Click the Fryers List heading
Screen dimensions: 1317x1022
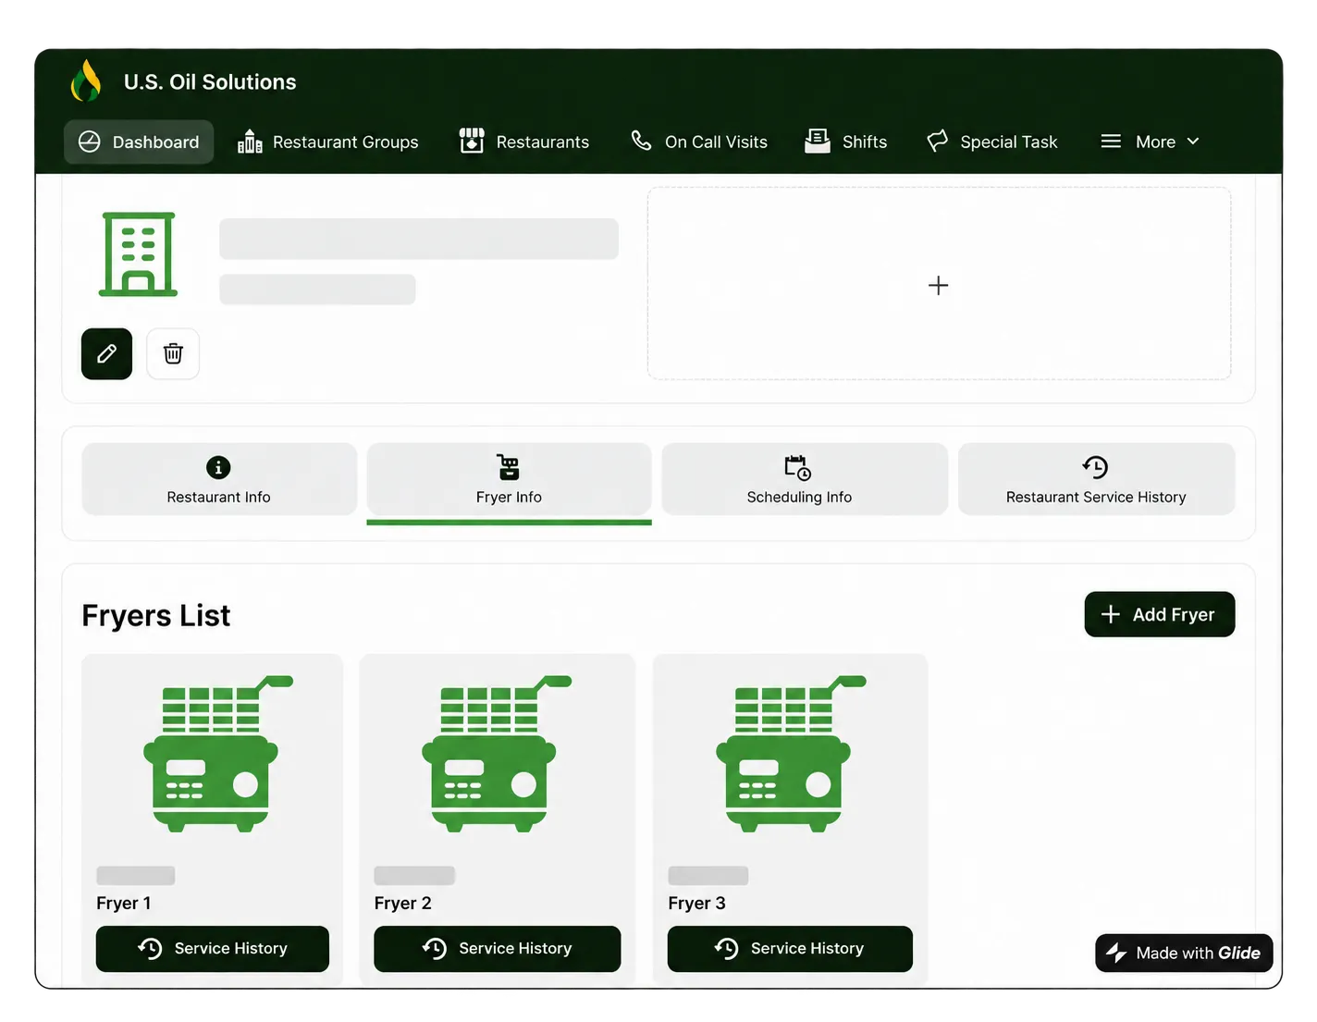[x=156, y=615]
